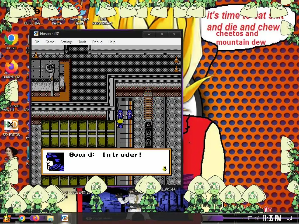Screen dimensions: 299x224
Task: Click the 11:35 PM taskbar clock
Action: click(272, 218)
